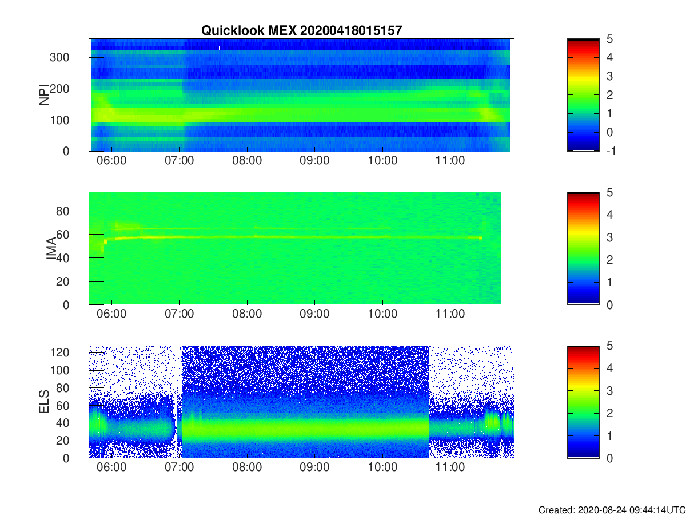Click the 11:00 tick under the IMA plot

coord(450,315)
